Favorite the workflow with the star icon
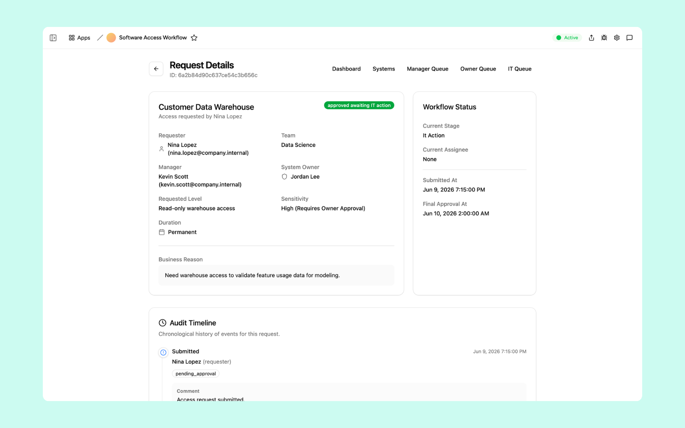The width and height of the screenshot is (685, 428). pos(194,38)
